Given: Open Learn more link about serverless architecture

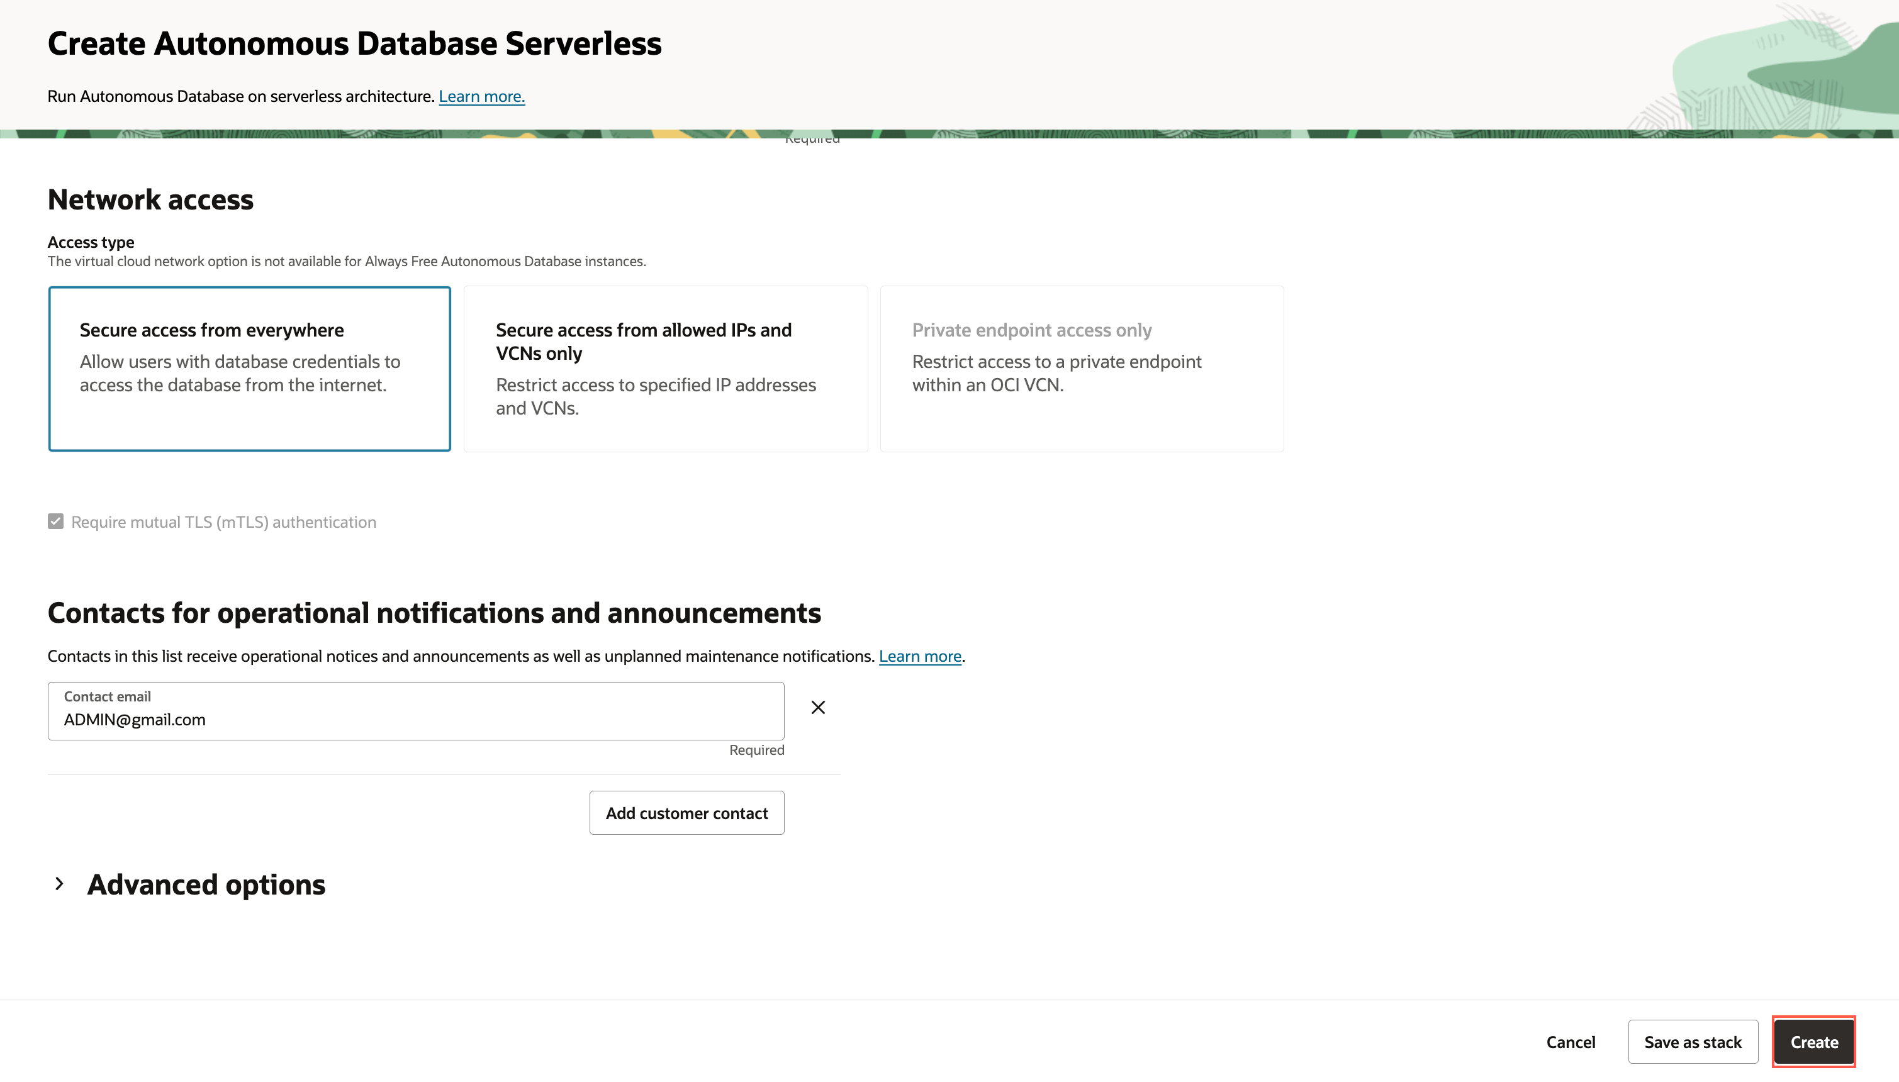Looking at the screenshot, I should tap(481, 97).
